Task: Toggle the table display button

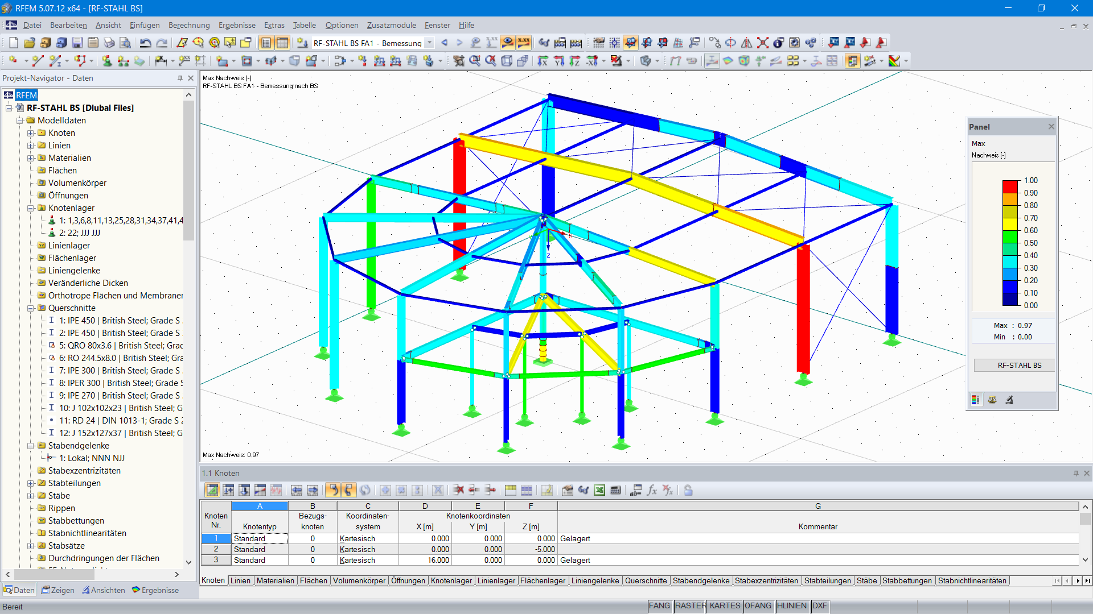Action: pos(282,43)
